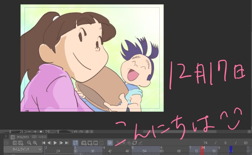Click horizontal scrollbar right arrow
The image size is (252, 155).
(249, 132)
